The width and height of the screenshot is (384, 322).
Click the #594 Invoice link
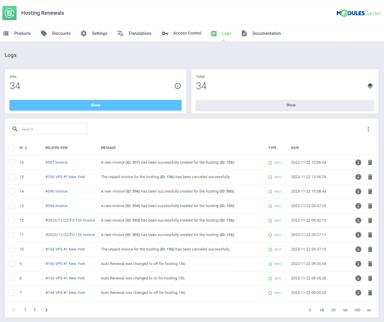(x=56, y=206)
